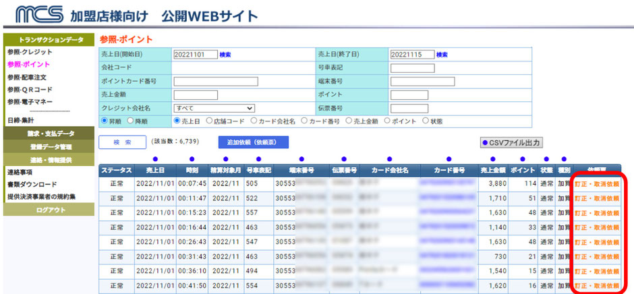Open the クレジット会社名 dropdown
Screen dimensions: 634x294
point(214,108)
